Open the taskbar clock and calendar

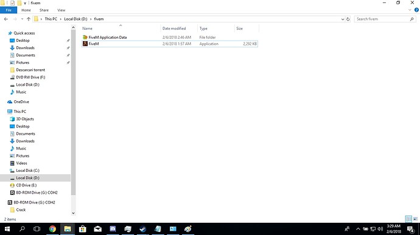click(393, 229)
